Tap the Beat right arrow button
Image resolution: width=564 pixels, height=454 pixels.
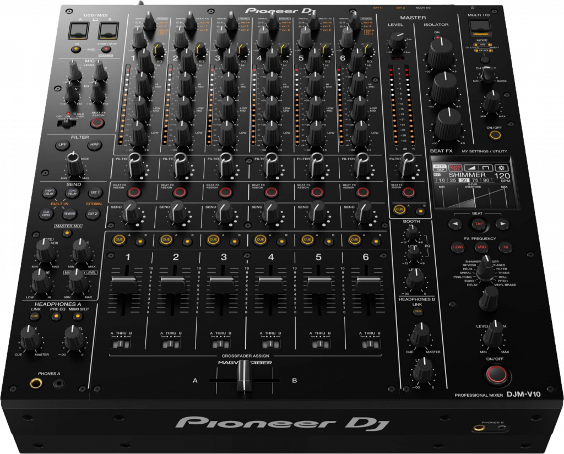502,225
